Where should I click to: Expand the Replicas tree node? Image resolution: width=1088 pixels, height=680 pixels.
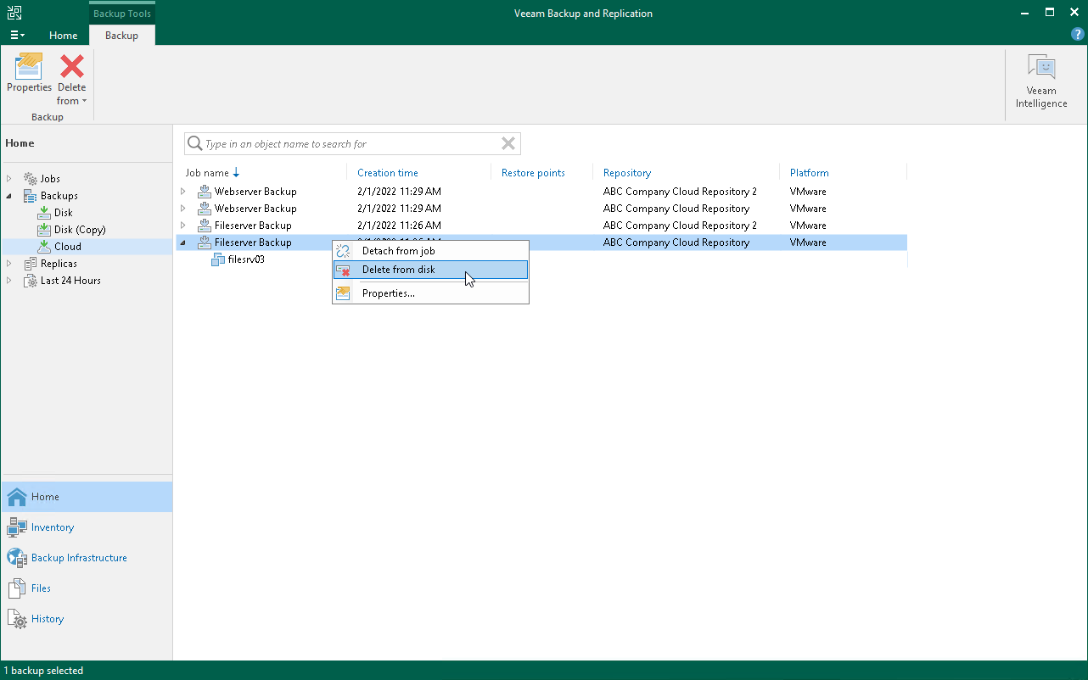(8, 263)
